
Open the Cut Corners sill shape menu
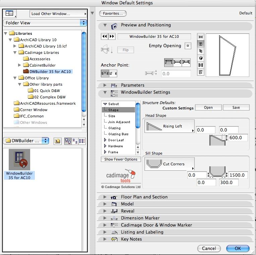point(170,164)
